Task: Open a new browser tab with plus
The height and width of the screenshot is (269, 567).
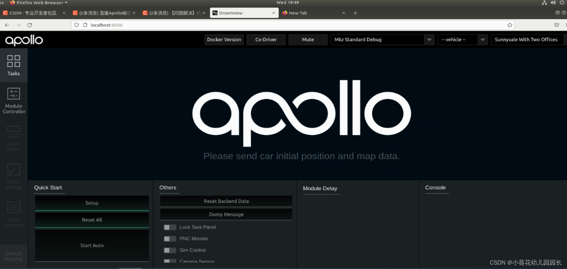Action: coord(355,13)
